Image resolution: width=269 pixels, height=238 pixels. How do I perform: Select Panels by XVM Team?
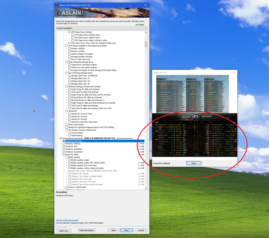64,141
